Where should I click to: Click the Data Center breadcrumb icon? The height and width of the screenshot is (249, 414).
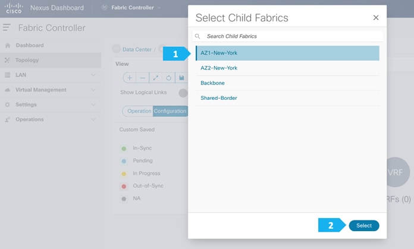pyautogui.click(x=117, y=49)
